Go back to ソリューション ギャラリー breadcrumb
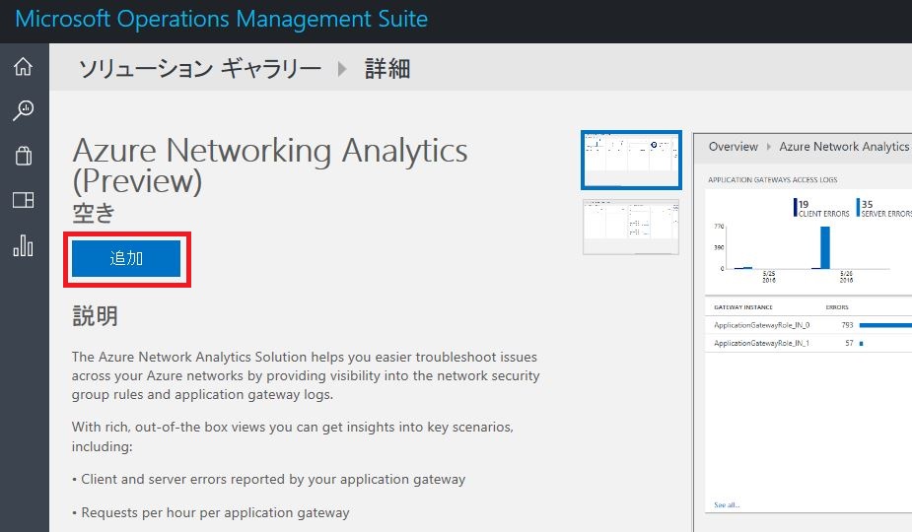912x532 pixels. coord(200,69)
